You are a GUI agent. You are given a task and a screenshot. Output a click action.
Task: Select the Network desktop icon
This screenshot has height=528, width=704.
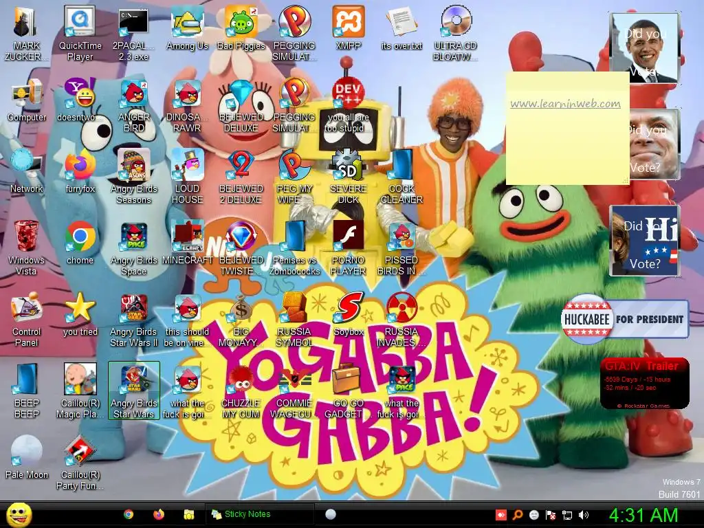click(x=27, y=171)
